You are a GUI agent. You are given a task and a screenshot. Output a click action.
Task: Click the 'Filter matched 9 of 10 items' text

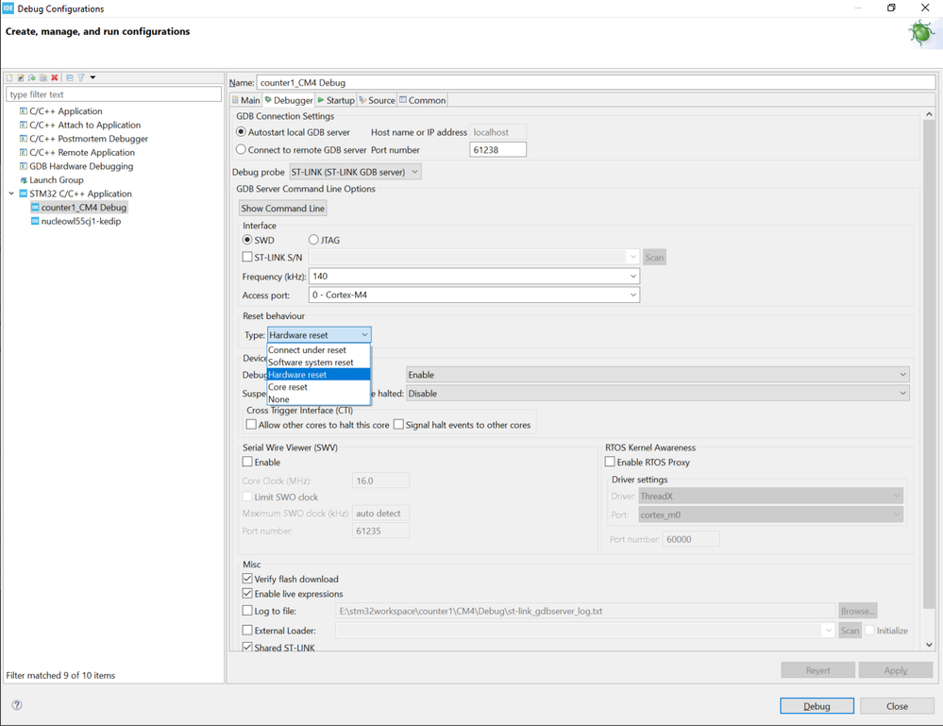point(60,675)
